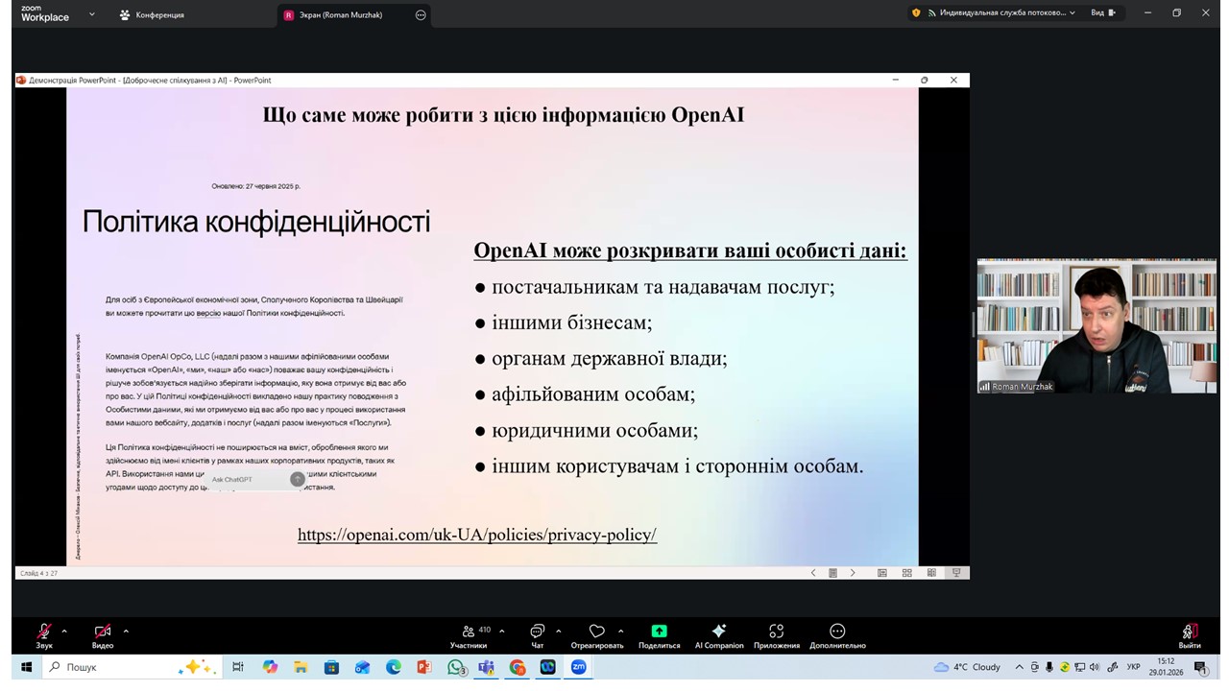Viewport: 1229px width, 691px height.
Task: Switch to slide sorter grid view
Action: click(906, 573)
